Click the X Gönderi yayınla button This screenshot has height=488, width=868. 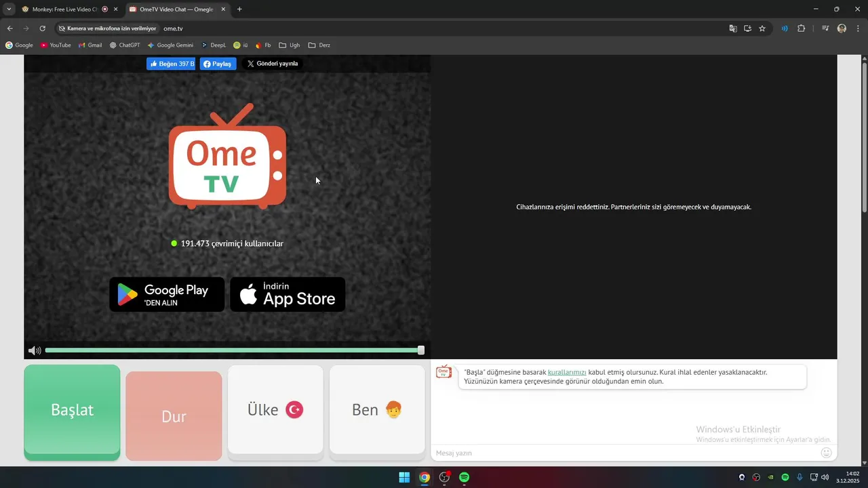coord(272,64)
